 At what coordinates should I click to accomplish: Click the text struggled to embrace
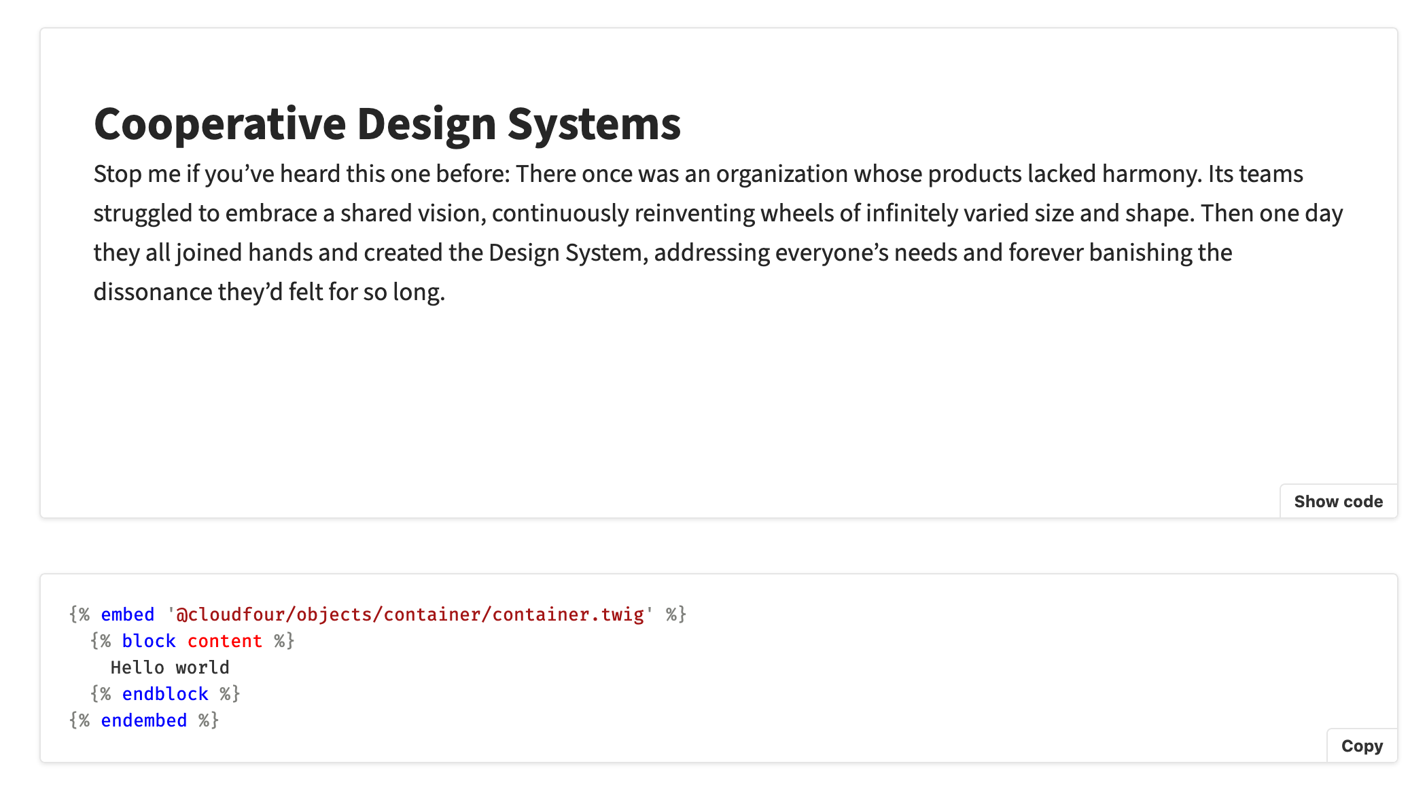point(206,213)
